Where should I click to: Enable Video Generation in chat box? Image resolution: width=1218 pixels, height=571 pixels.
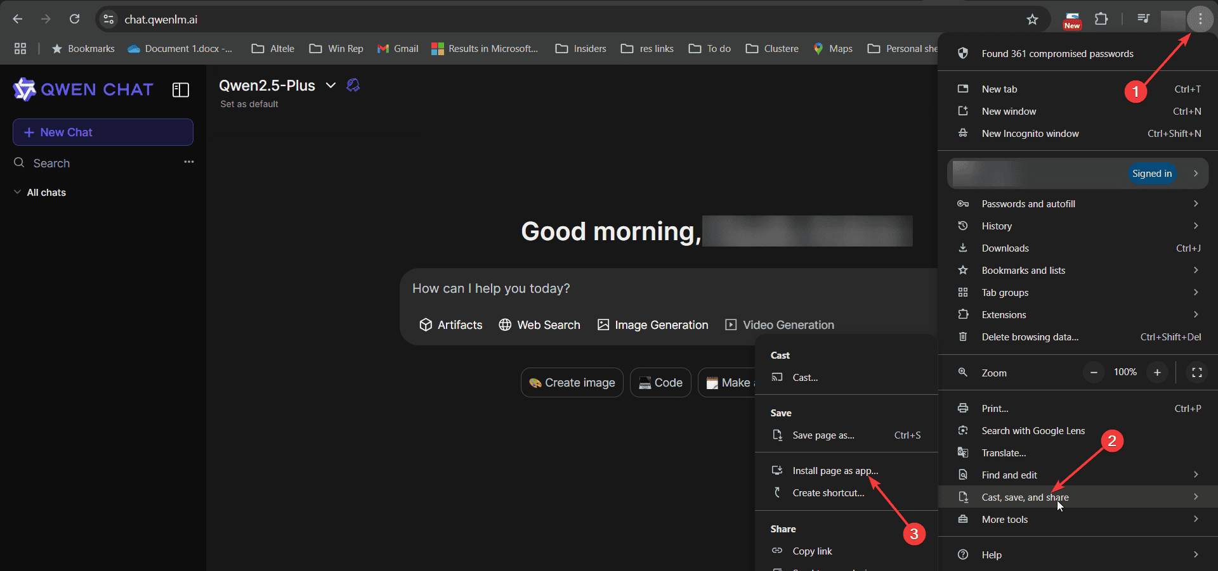[780, 324]
